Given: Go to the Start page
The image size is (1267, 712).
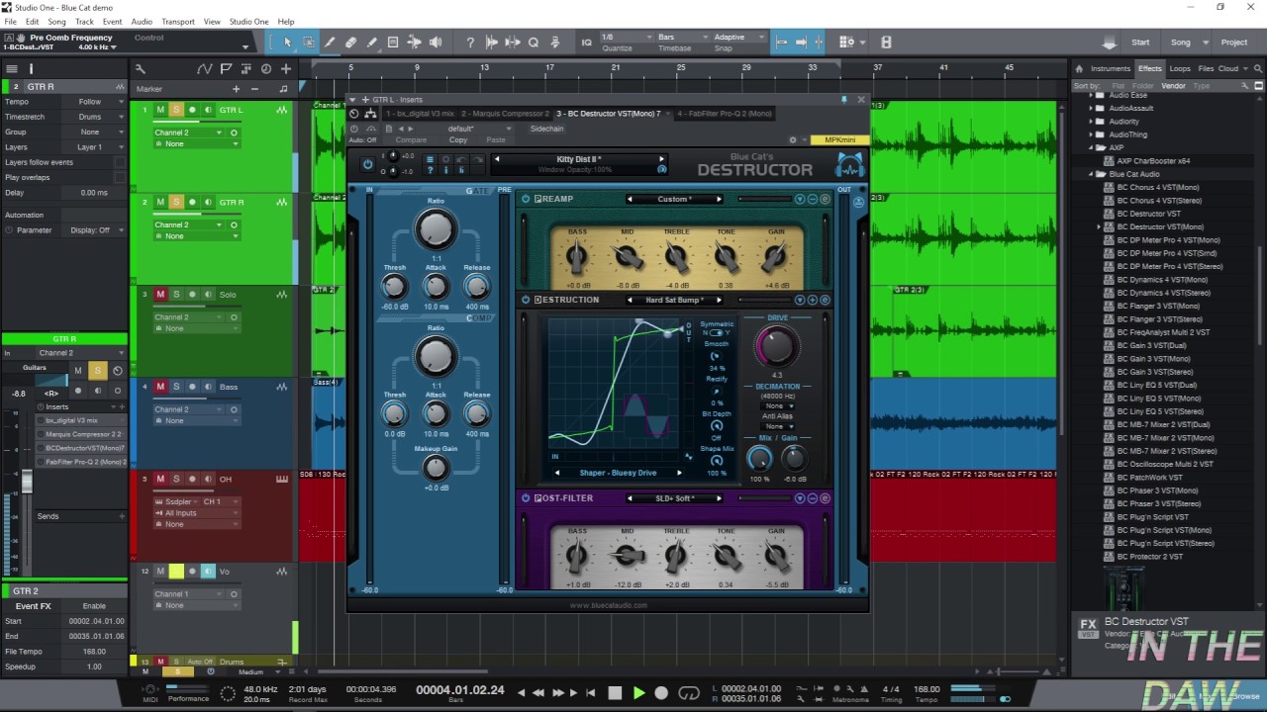Looking at the screenshot, I should tap(1141, 43).
